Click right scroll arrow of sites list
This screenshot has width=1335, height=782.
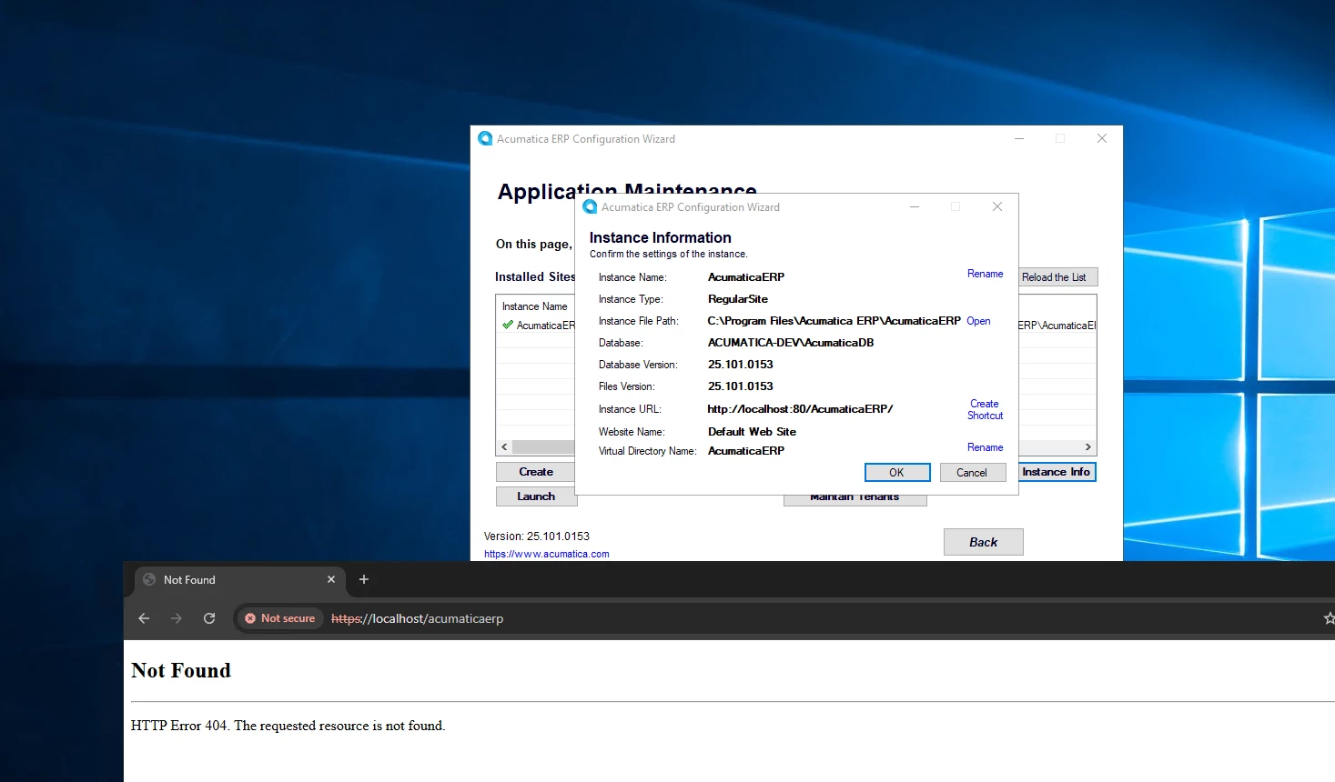(1088, 447)
